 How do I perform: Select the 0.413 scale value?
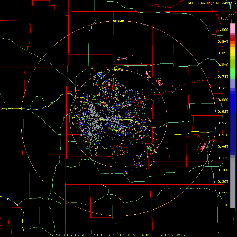click(x=223, y=158)
